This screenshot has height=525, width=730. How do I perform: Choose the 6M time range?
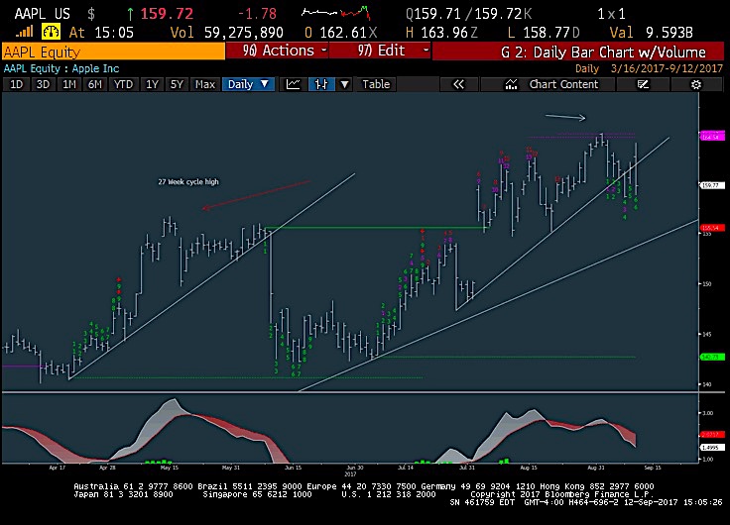[95, 84]
